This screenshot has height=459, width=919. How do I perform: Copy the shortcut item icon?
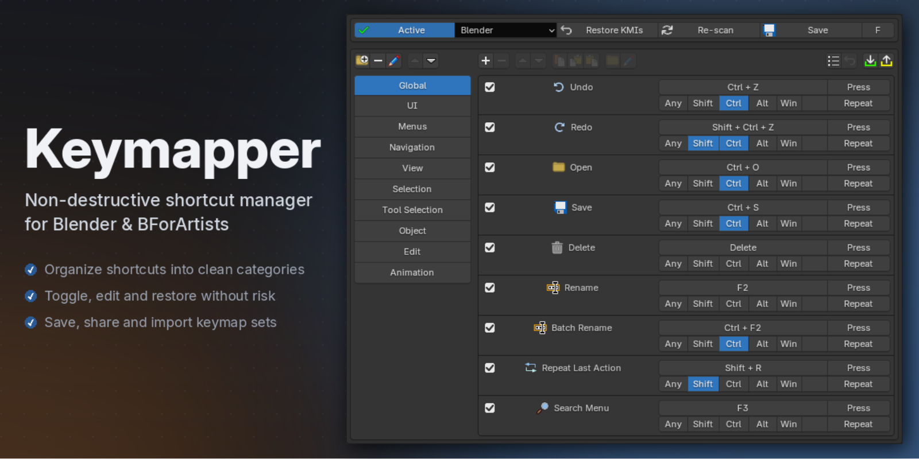(x=559, y=61)
